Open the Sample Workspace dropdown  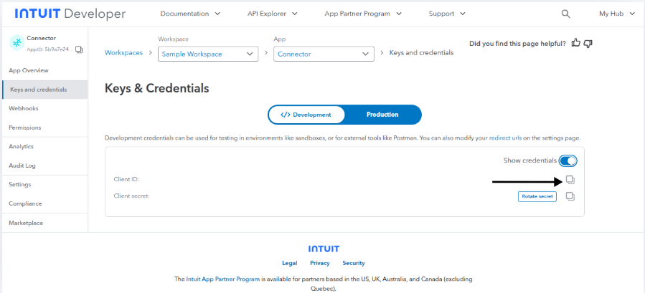click(x=208, y=54)
